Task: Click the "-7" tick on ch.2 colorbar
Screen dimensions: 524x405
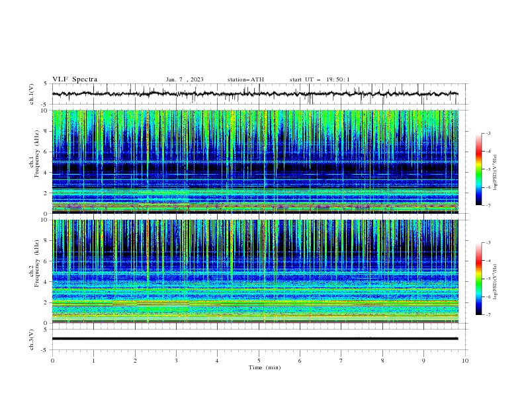Action: 488,315
